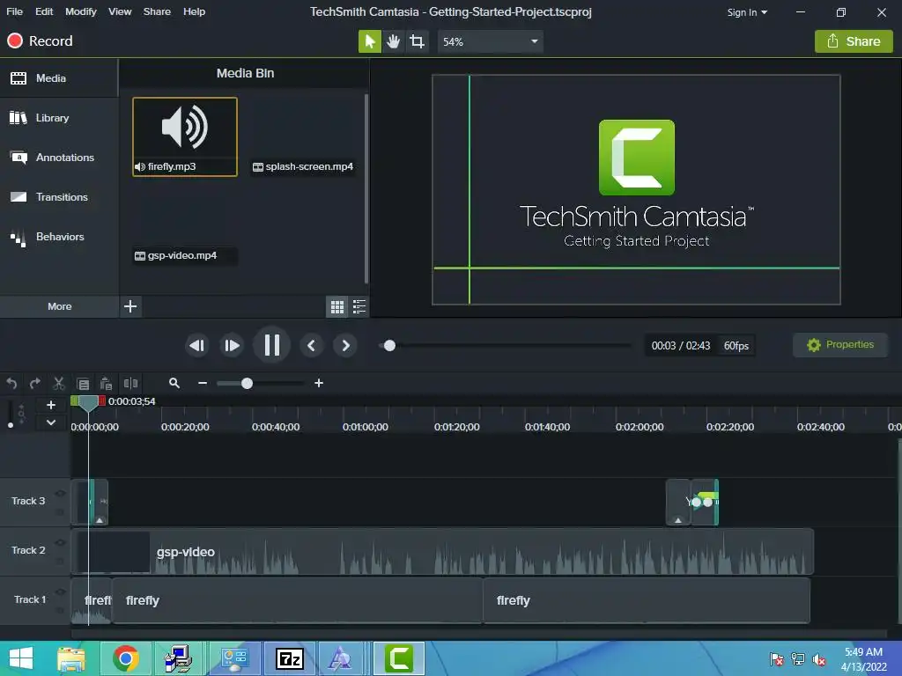Toggle Track 2 visibility eye

tap(60, 542)
